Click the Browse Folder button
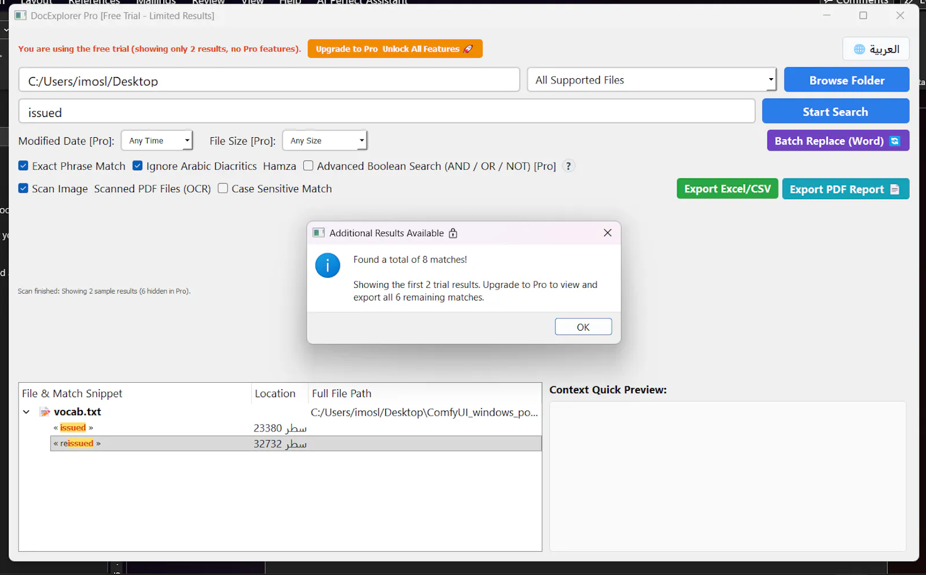The height and width of the screenshot is (575, 926). coord(847,80)
